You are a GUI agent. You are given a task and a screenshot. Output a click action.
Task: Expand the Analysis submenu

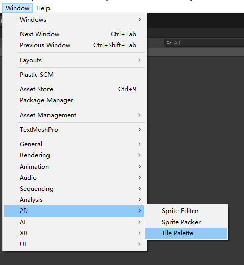74,200
